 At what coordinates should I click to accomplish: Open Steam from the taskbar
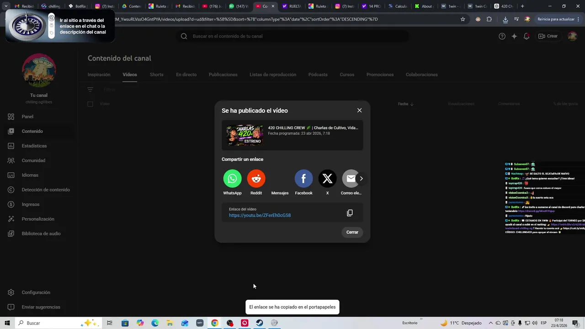click(x=259, y=323)
